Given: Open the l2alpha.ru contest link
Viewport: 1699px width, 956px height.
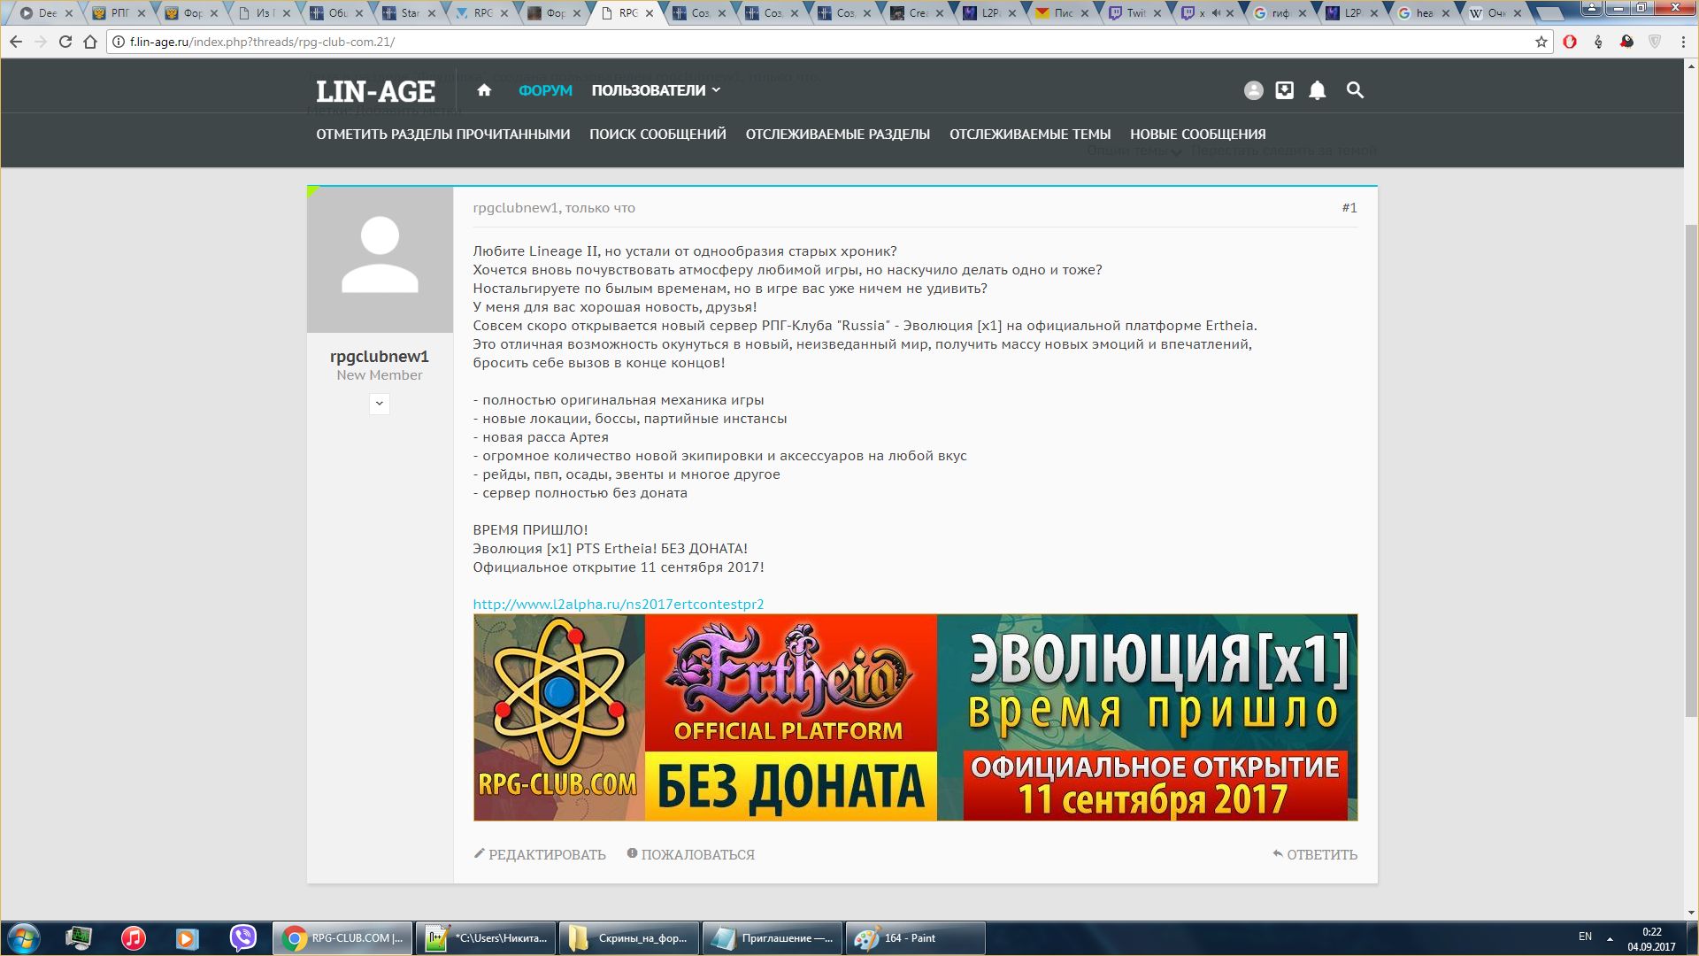Looking at the screenshot, I should tap(618, 604).
